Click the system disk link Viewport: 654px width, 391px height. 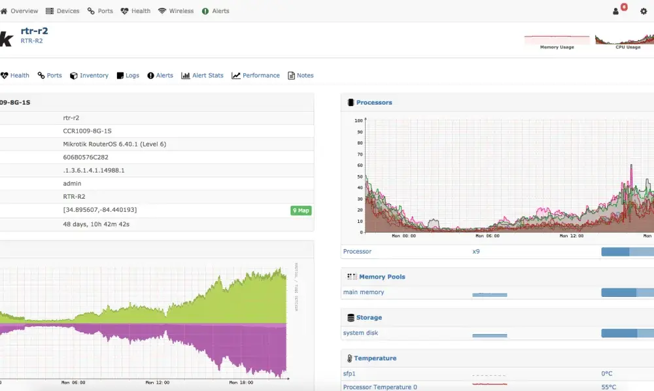tap(360, 333)
